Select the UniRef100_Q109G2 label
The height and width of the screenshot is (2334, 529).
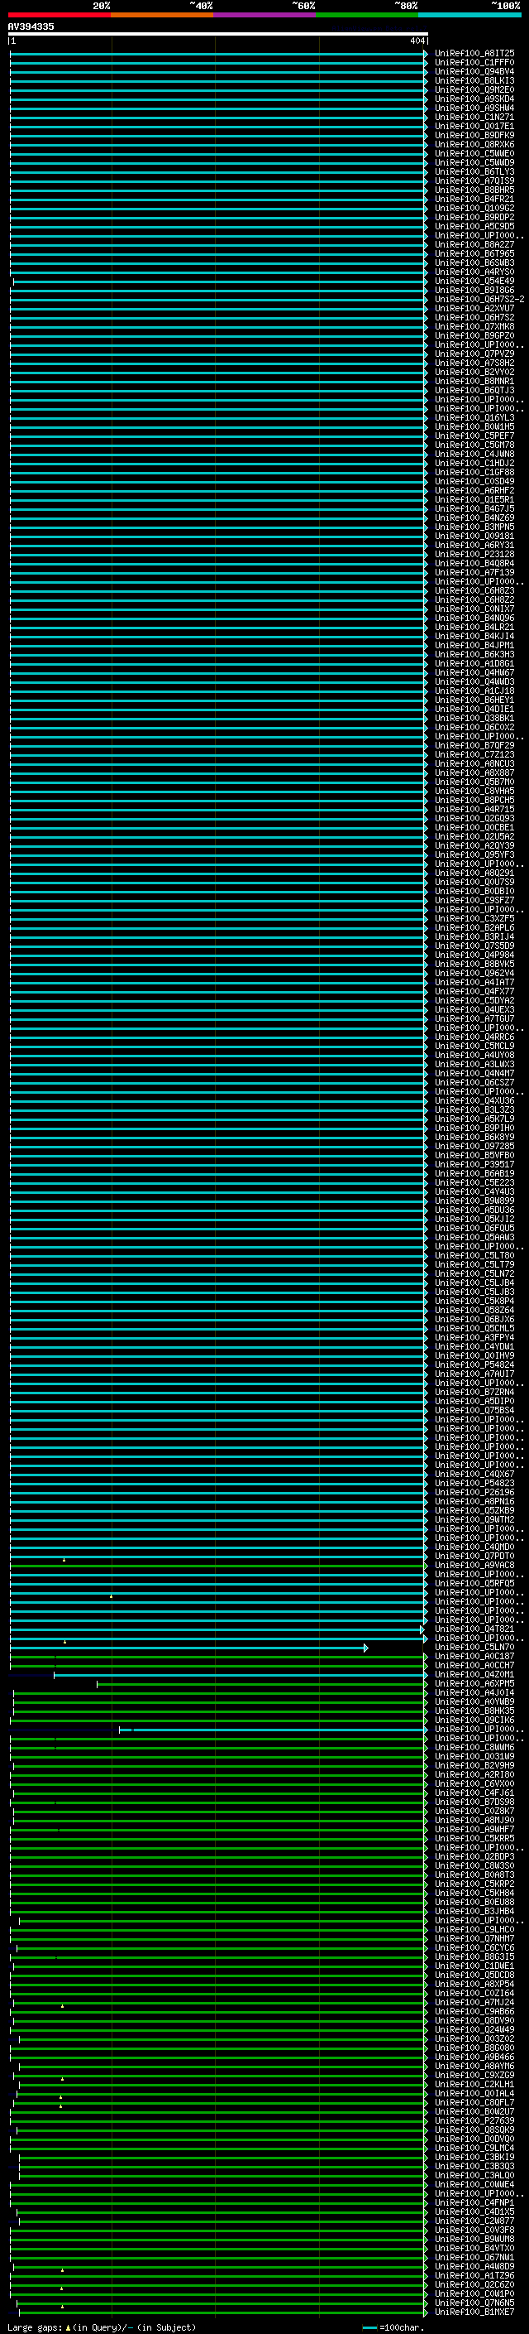pos(474,208)
